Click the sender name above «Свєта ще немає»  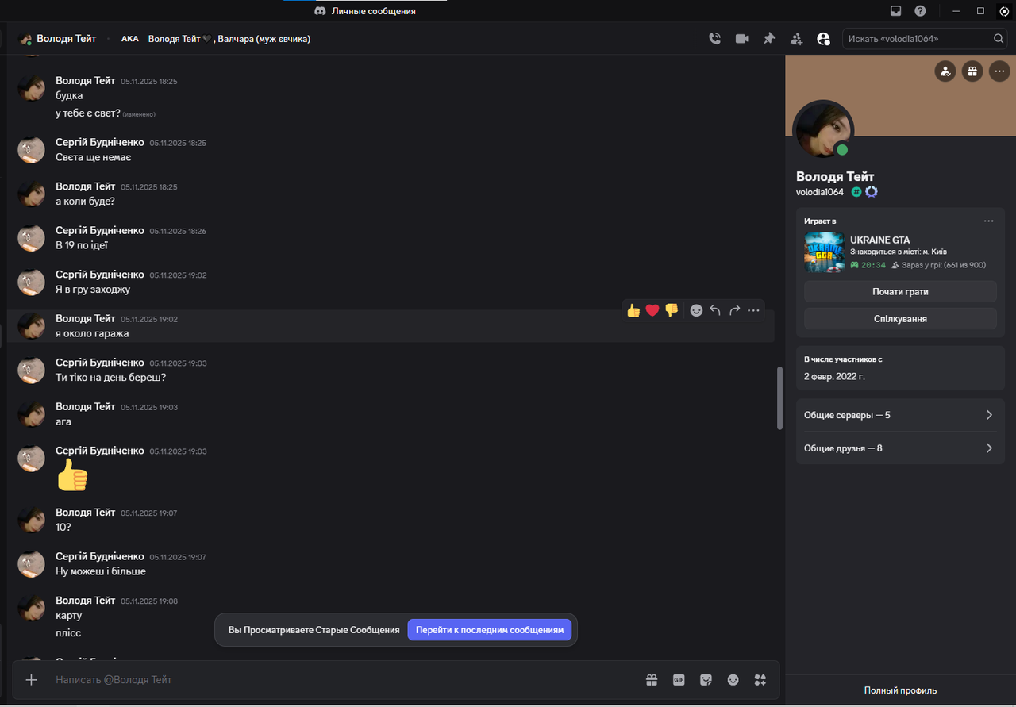(x=100, y=142)
